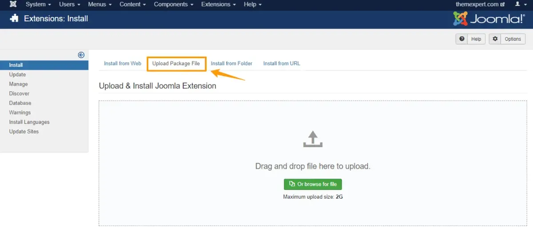Open the Components dropdown menu
This screenshot has height=231, width=533.
tap(174, 4)
